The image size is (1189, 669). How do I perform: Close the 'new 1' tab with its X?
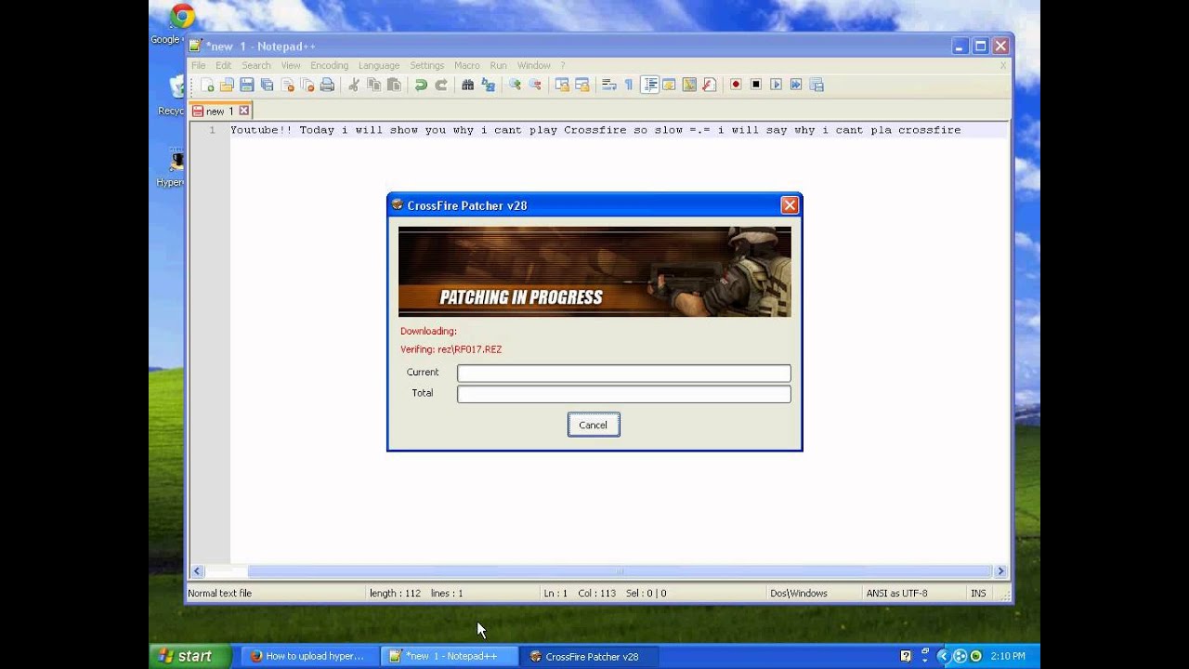click(x=244, y=111)
